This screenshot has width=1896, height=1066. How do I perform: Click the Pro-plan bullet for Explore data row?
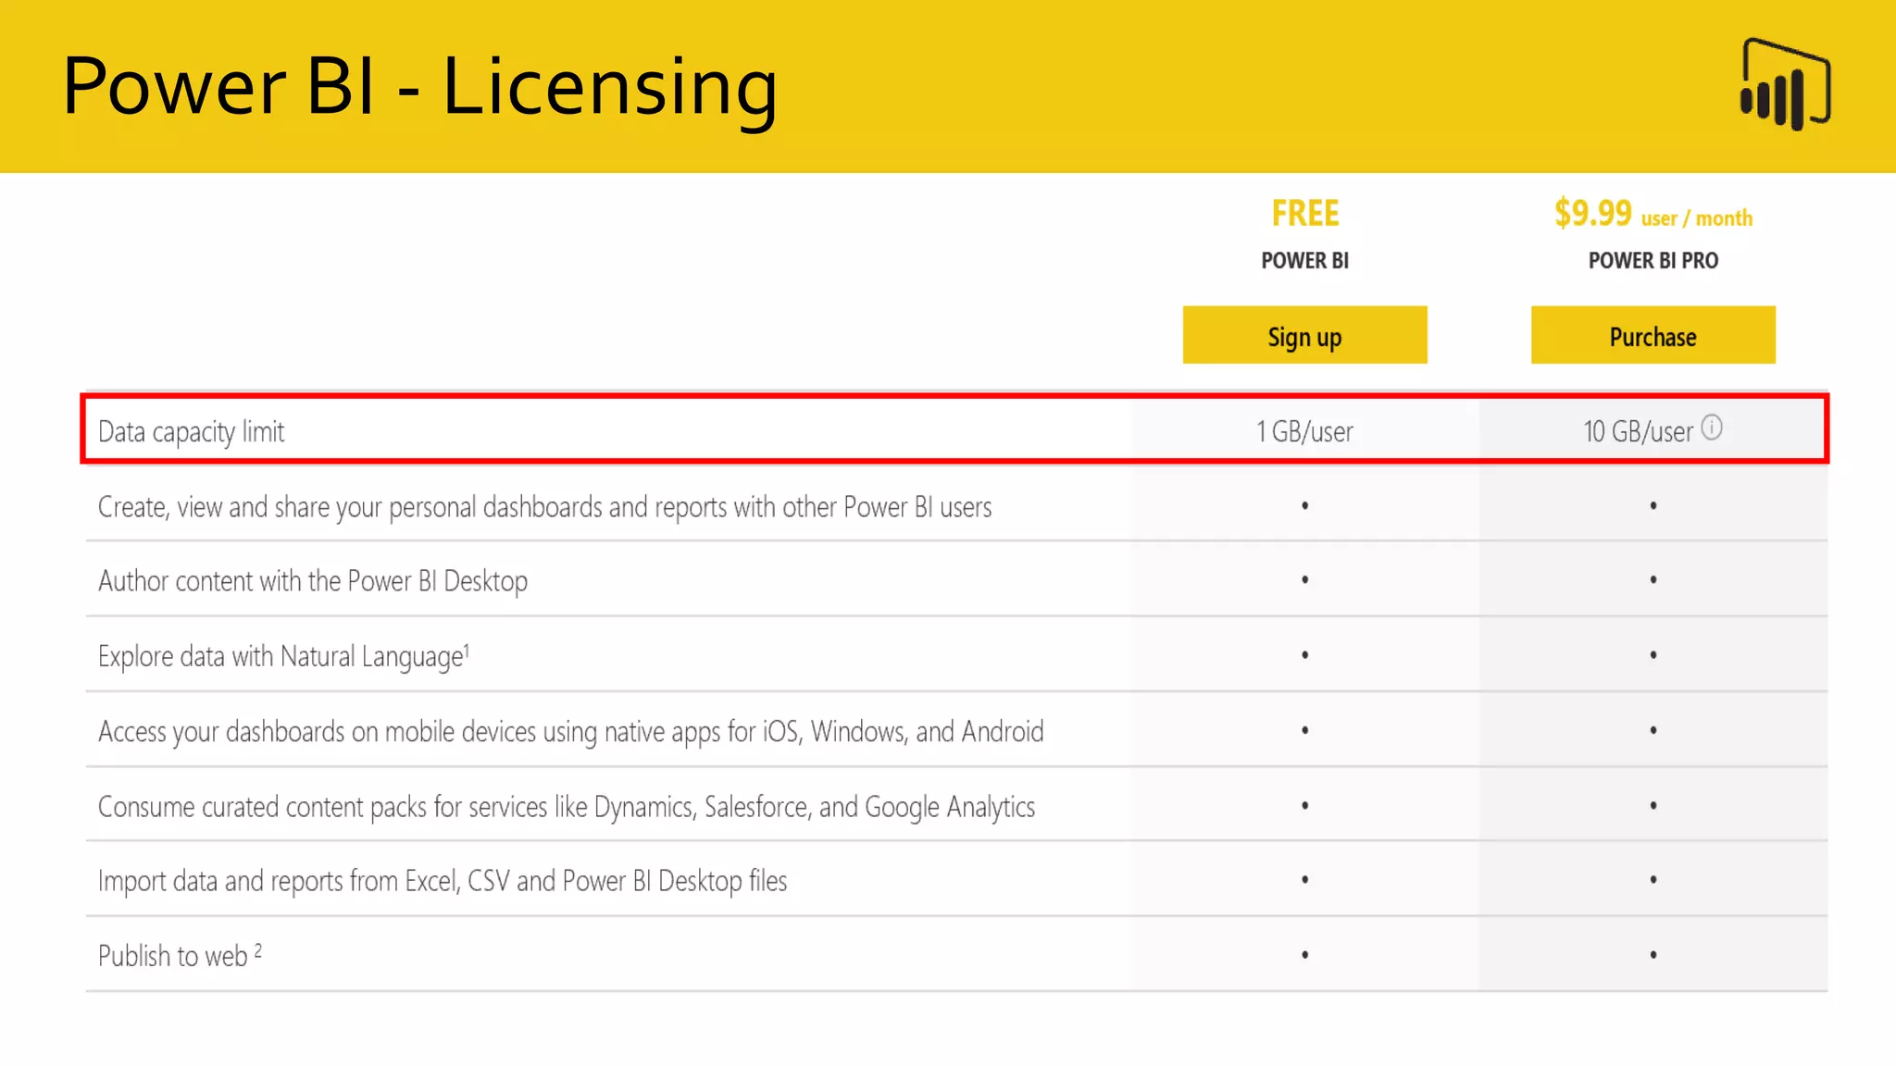1653,655
